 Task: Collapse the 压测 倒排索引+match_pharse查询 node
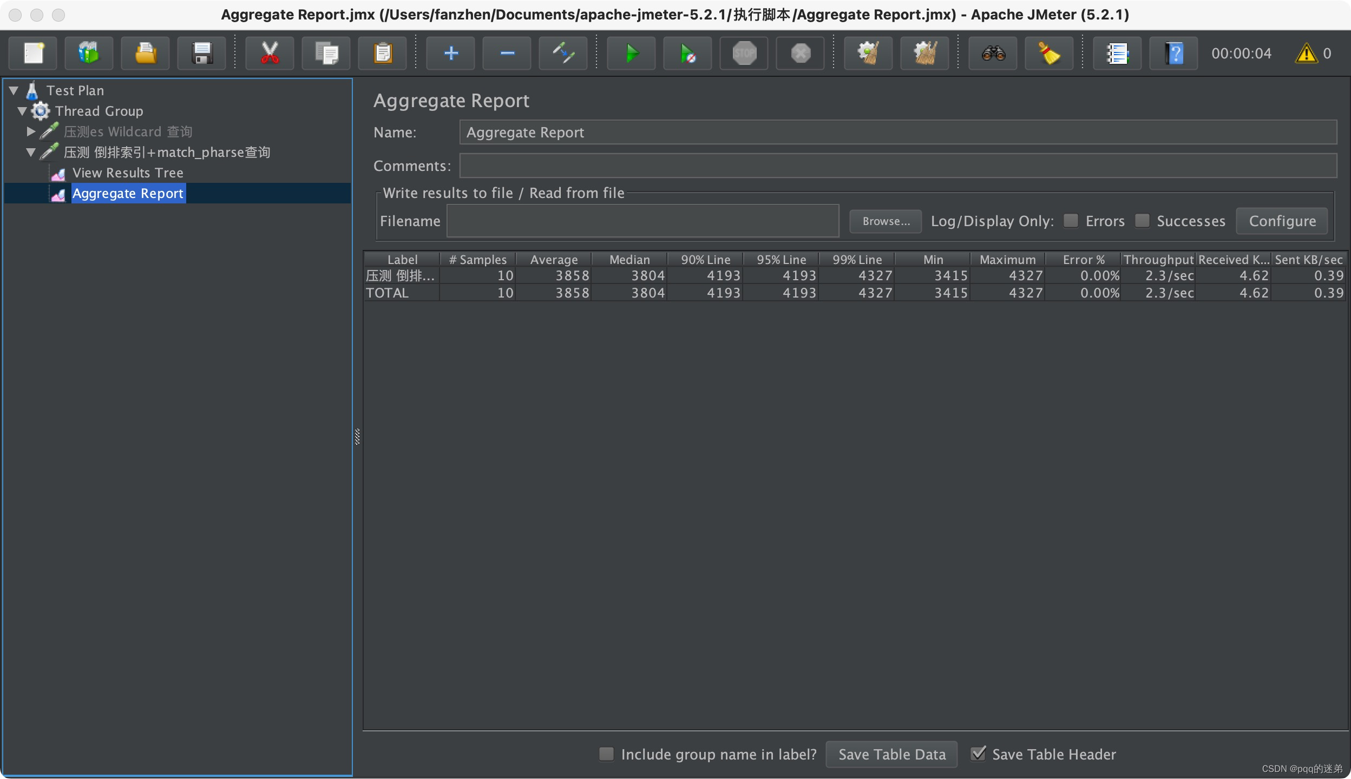tap(31, 153)
